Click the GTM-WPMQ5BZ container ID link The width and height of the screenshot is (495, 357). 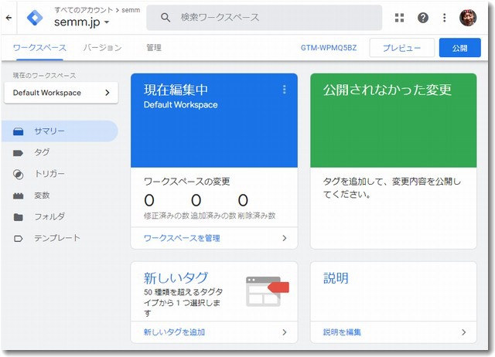[x=328, y=48]
